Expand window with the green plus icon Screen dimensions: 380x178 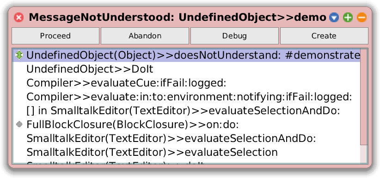pos(348,18)
